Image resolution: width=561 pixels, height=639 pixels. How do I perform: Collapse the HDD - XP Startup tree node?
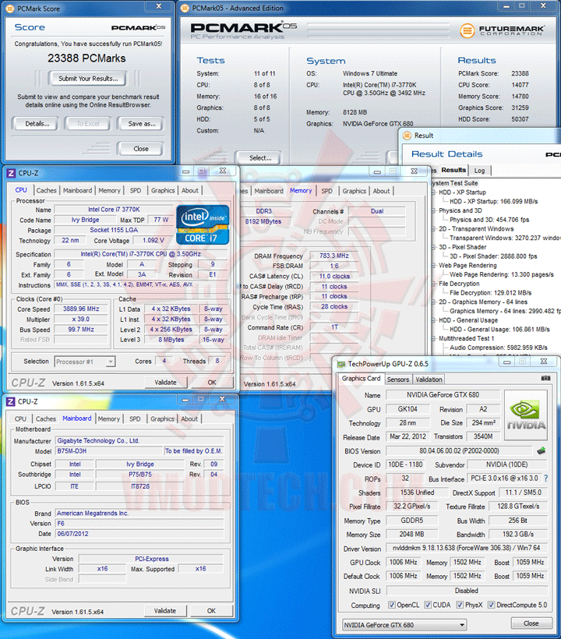click(x=434, y=192)
